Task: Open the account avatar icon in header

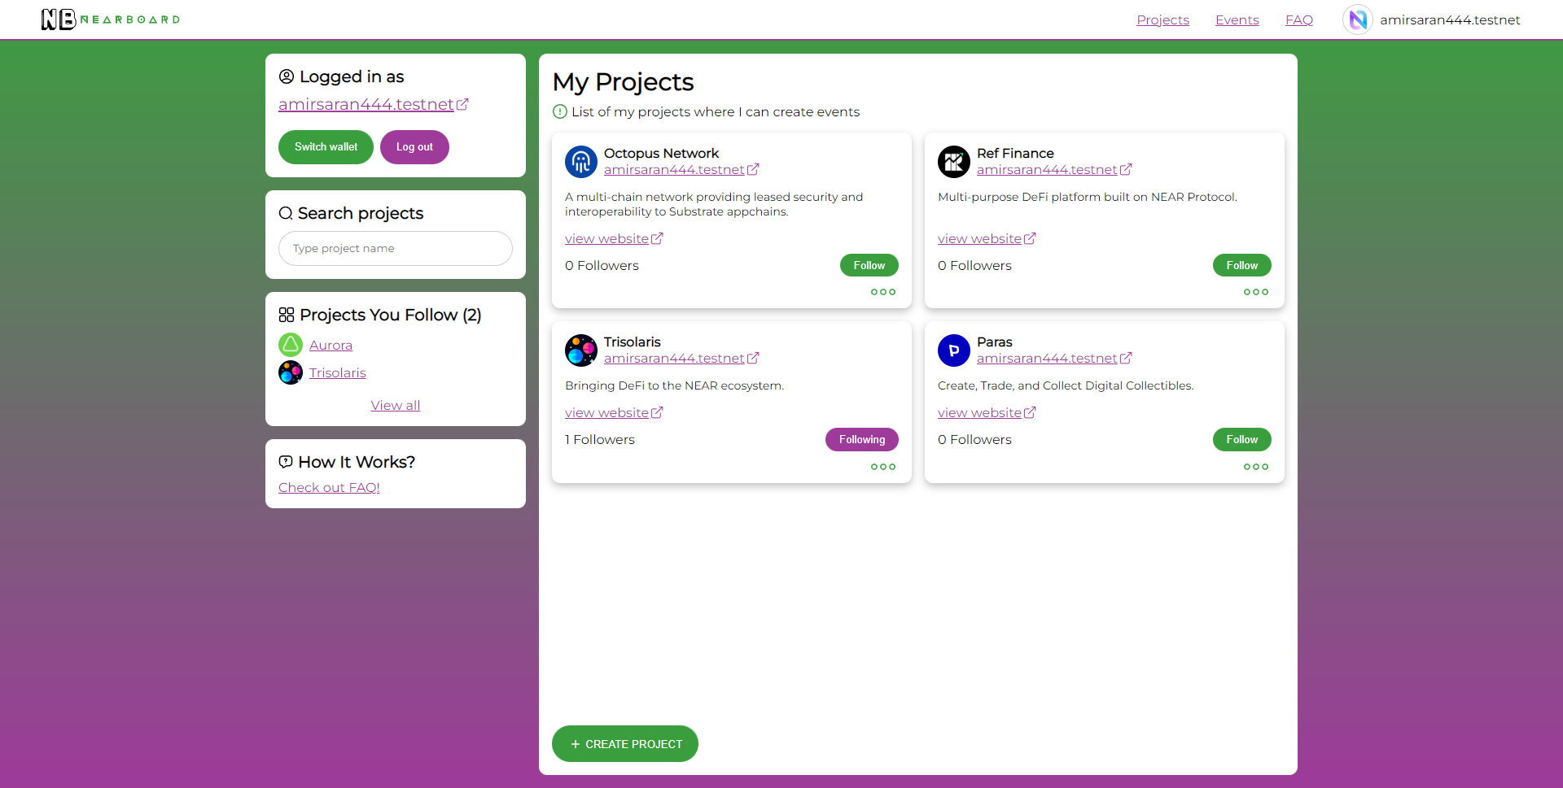Action: pyautogui.click(x=1358, y=20)
